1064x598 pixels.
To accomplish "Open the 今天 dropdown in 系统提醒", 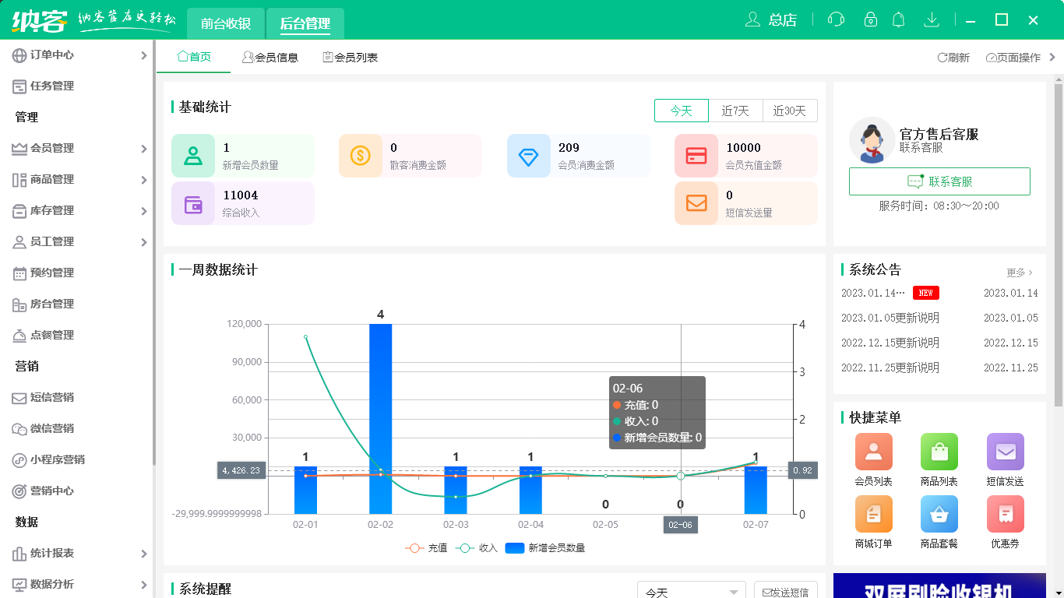I will (690, 591).
